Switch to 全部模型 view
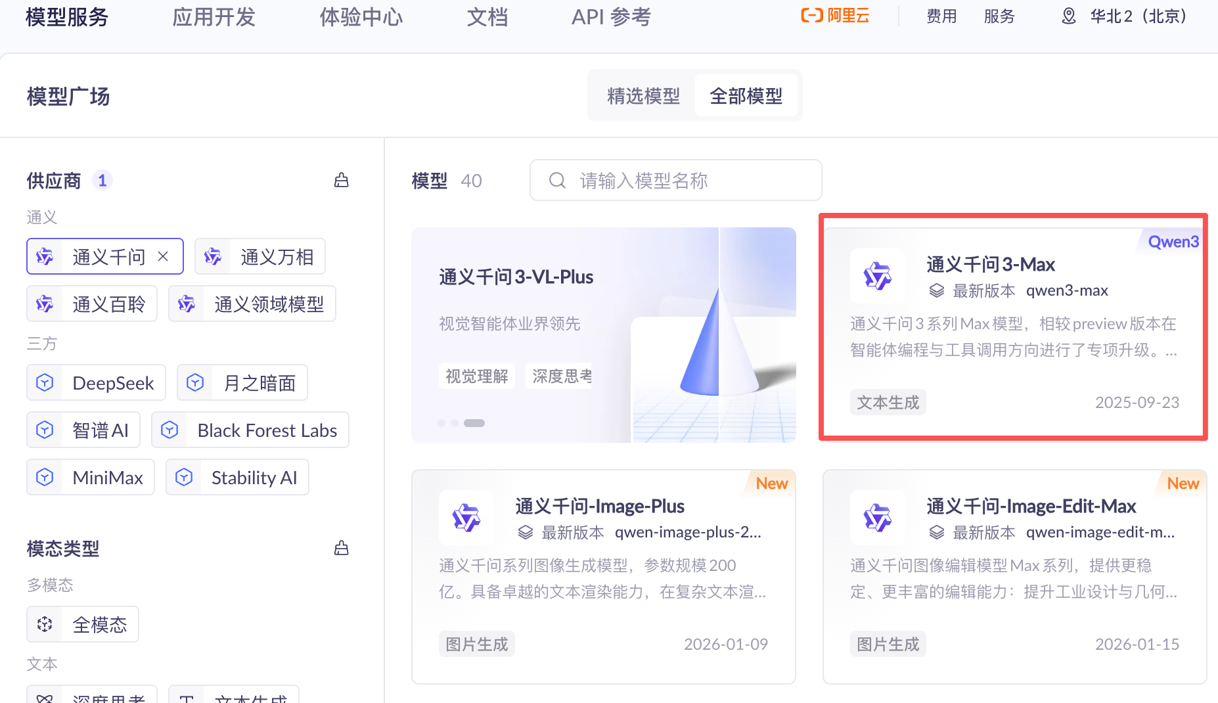 point(746,96)
